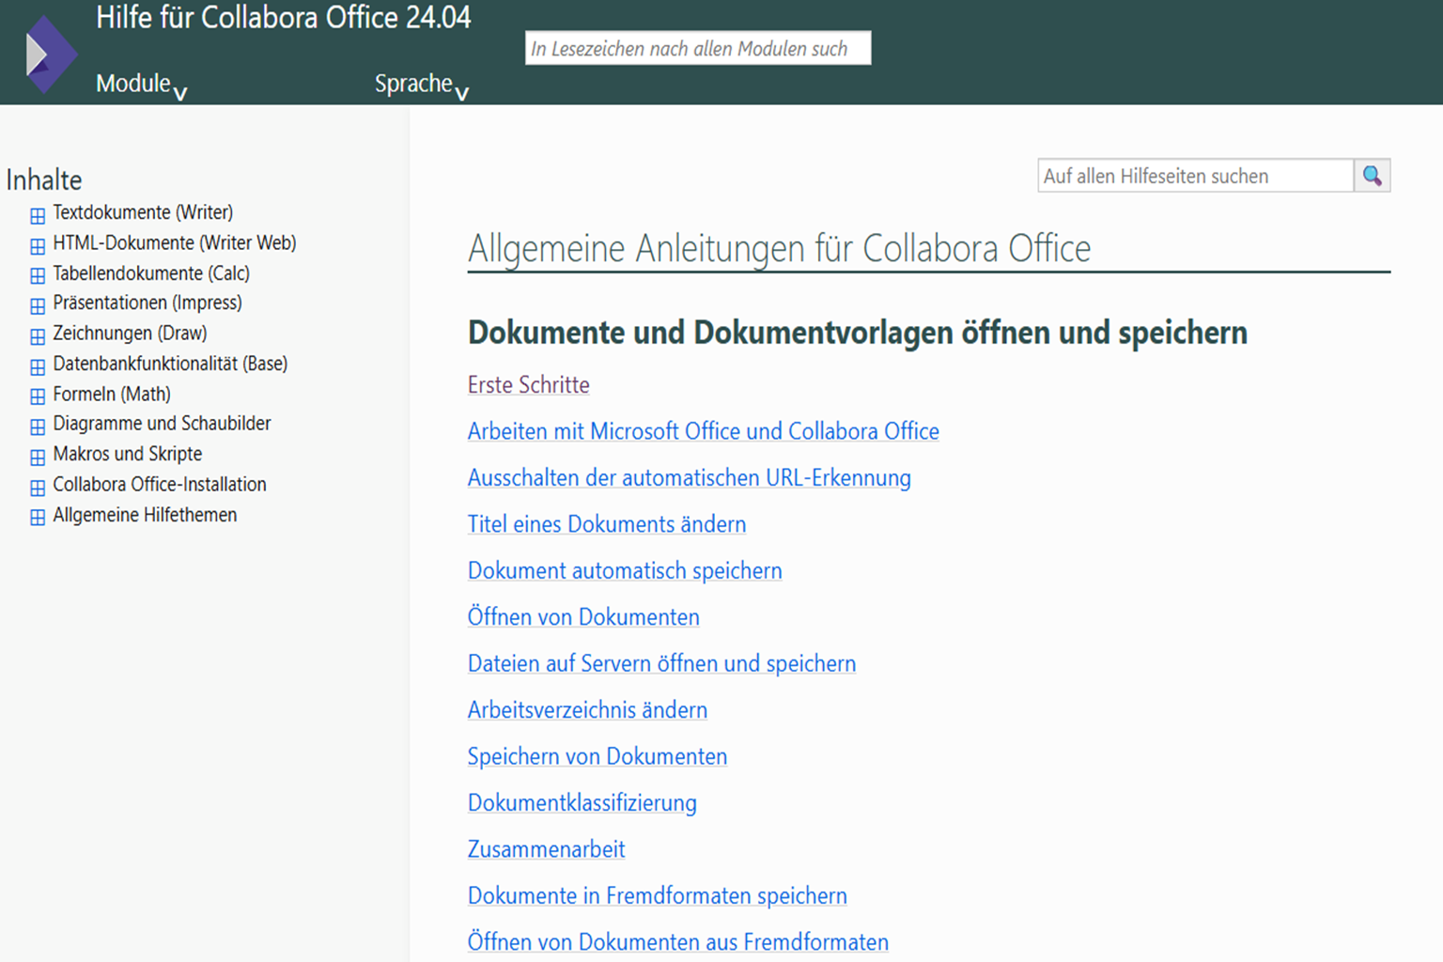Select 'Collabora Office-Installation' in contents tree

[x=159, y=485]
